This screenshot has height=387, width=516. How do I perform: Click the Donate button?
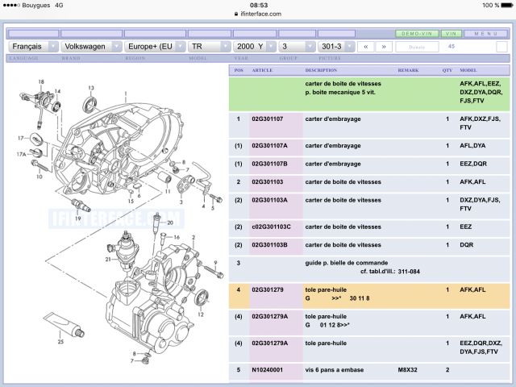pos(417,47)
